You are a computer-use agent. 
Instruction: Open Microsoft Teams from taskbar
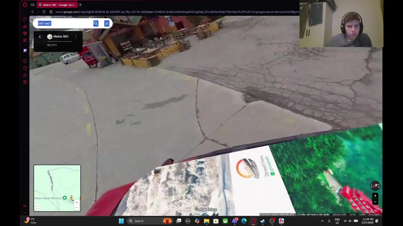[x=235, y=221]
